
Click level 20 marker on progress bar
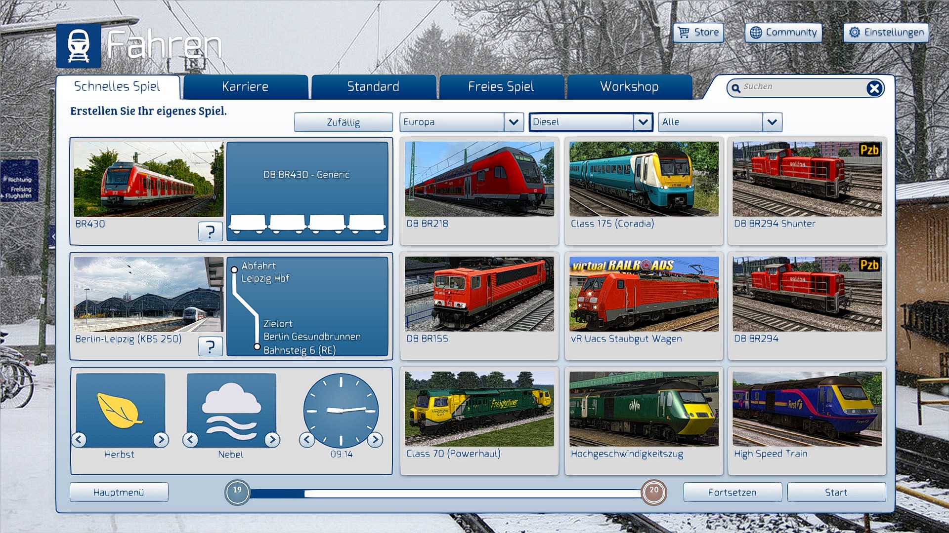[653, 492]
